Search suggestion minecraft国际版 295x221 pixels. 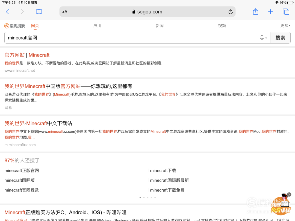coord(20,180)
